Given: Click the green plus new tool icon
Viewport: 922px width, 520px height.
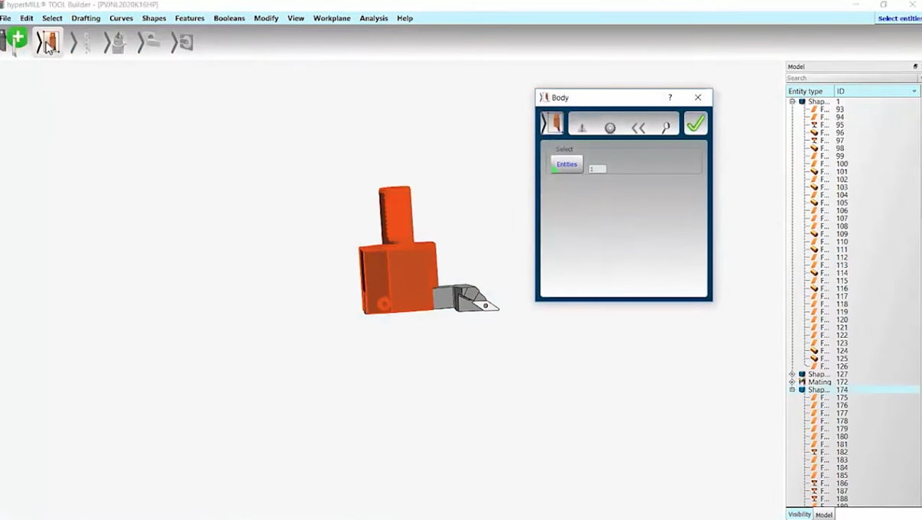Looking at the screenshot, I should 17,40.
